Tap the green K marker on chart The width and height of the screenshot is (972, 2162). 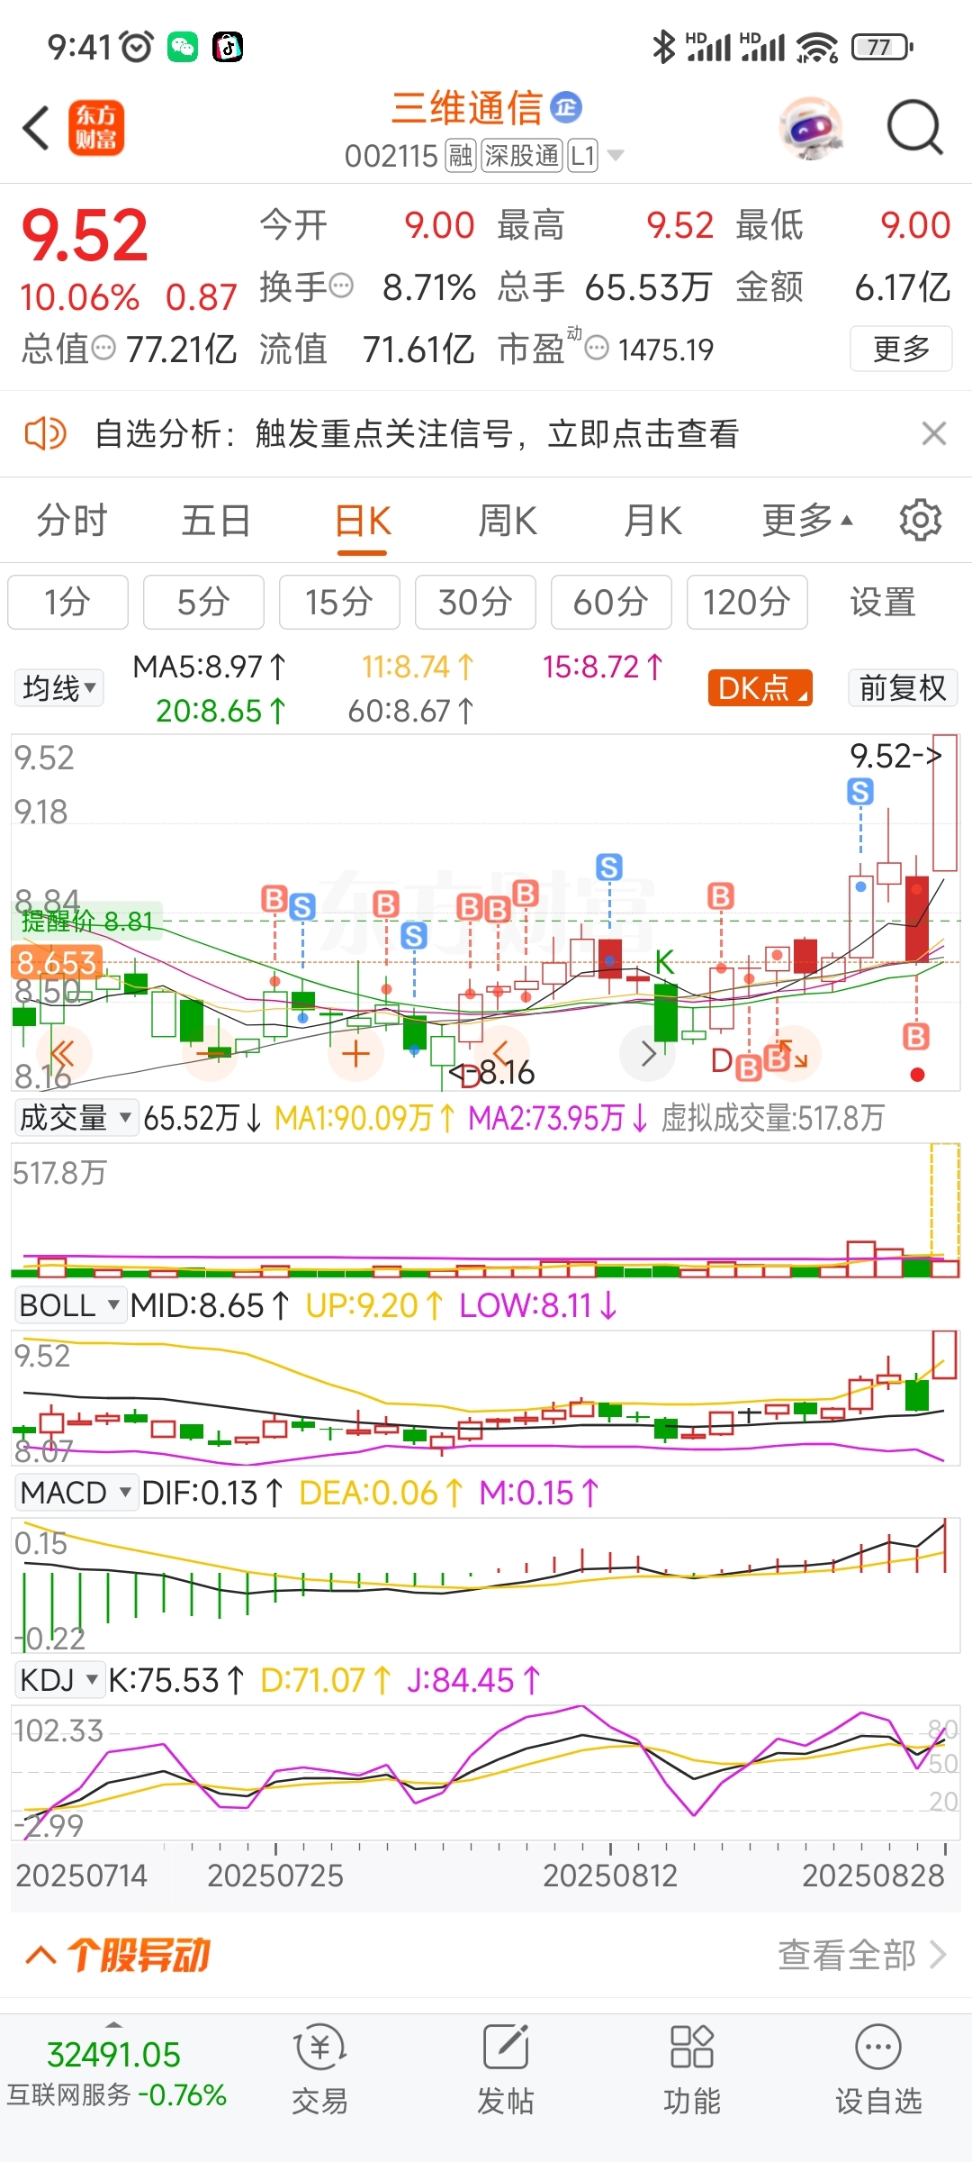click(x=664, y=962)
